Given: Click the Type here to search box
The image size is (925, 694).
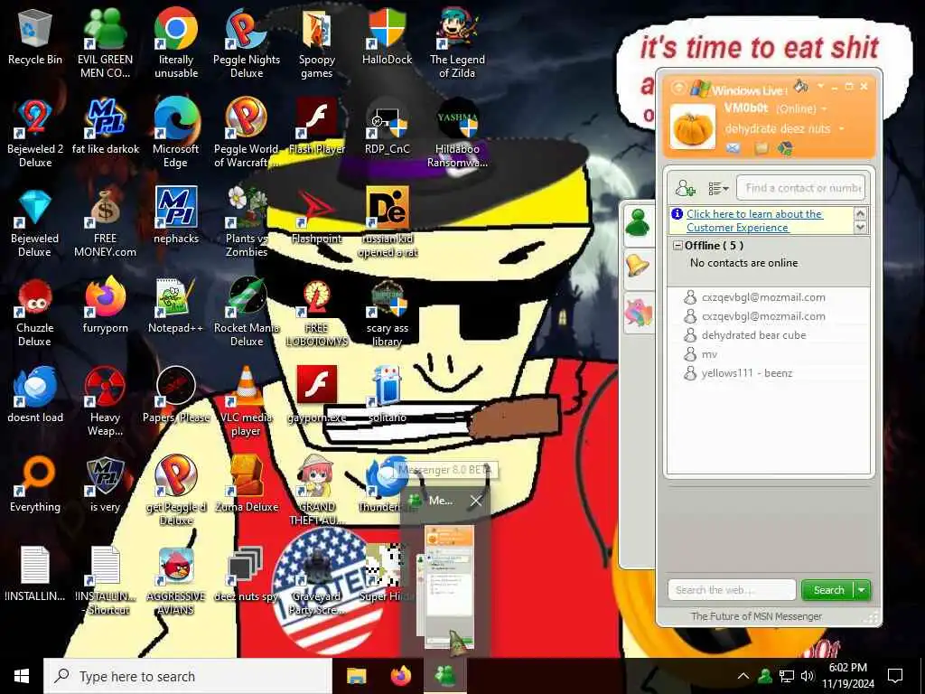Looking at the screenshot, I should pyautogui.click(x=188, y=676).
